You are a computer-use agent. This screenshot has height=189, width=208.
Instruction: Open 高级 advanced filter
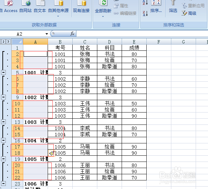click(189, 13)
